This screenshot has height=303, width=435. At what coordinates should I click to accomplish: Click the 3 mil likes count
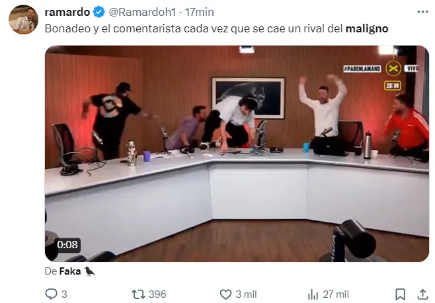tap(246, 294)
